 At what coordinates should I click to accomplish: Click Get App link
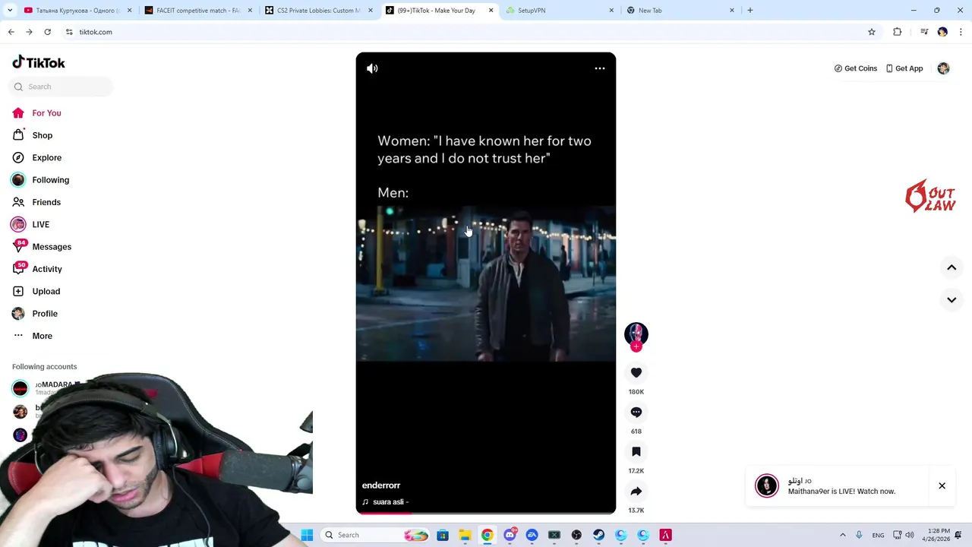904,68
